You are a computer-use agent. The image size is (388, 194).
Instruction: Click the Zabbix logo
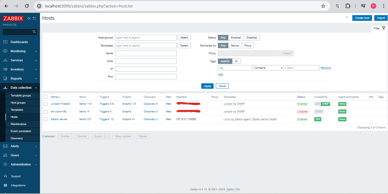coord(13,18)
